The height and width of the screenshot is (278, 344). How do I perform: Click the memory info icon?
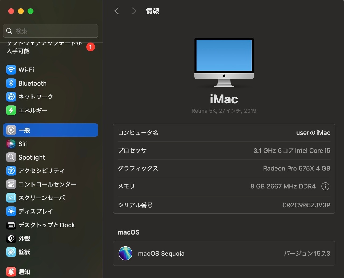(x=325, y=186)
